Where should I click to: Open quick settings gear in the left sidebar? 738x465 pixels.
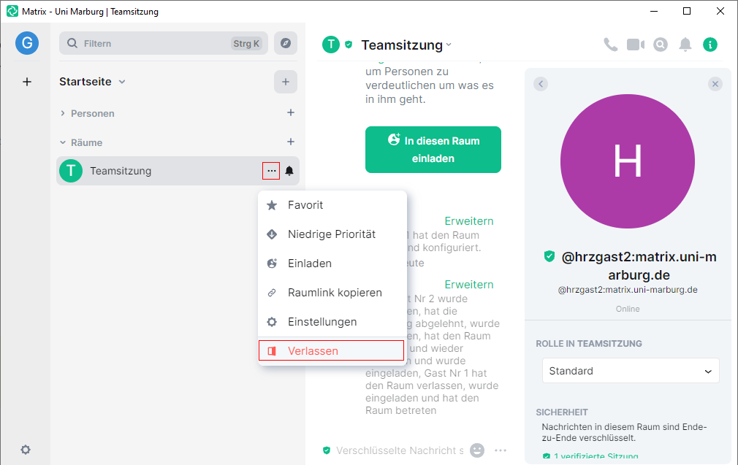(x=26, y=450)
